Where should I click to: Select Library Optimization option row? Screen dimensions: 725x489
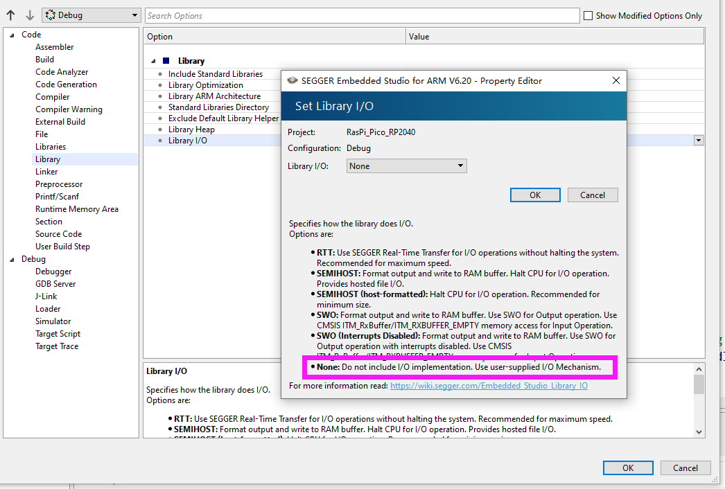(x=206, y=85)
